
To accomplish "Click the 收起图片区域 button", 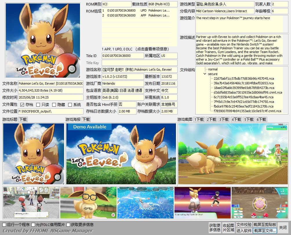I will coord(228,227).
